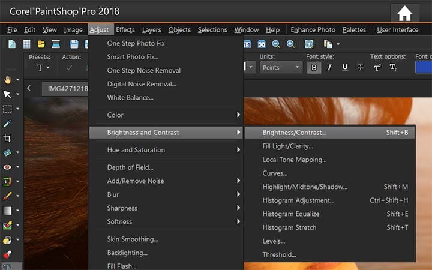Click the grid organizer toolbar icon

(x=27, y=44)
